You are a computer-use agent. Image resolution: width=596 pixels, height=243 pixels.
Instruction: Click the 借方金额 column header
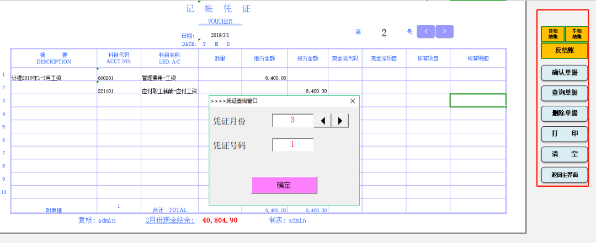pyautogui.click(x=264, y=58)
